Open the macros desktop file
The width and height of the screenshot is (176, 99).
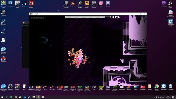[x=4, y=41]
